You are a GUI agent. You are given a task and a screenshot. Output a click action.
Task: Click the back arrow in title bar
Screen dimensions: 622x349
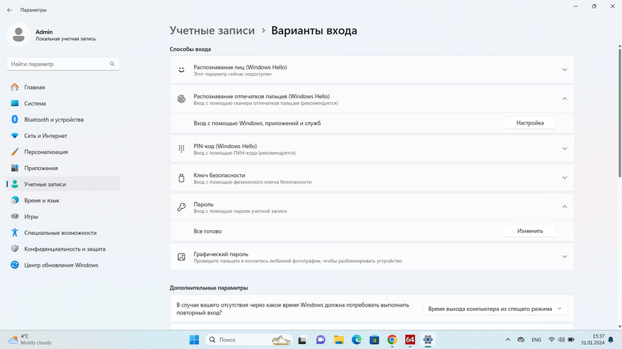pos(9,10)
